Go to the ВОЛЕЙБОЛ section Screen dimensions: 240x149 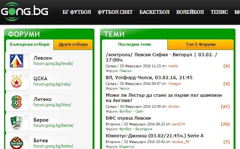(190, 12)
